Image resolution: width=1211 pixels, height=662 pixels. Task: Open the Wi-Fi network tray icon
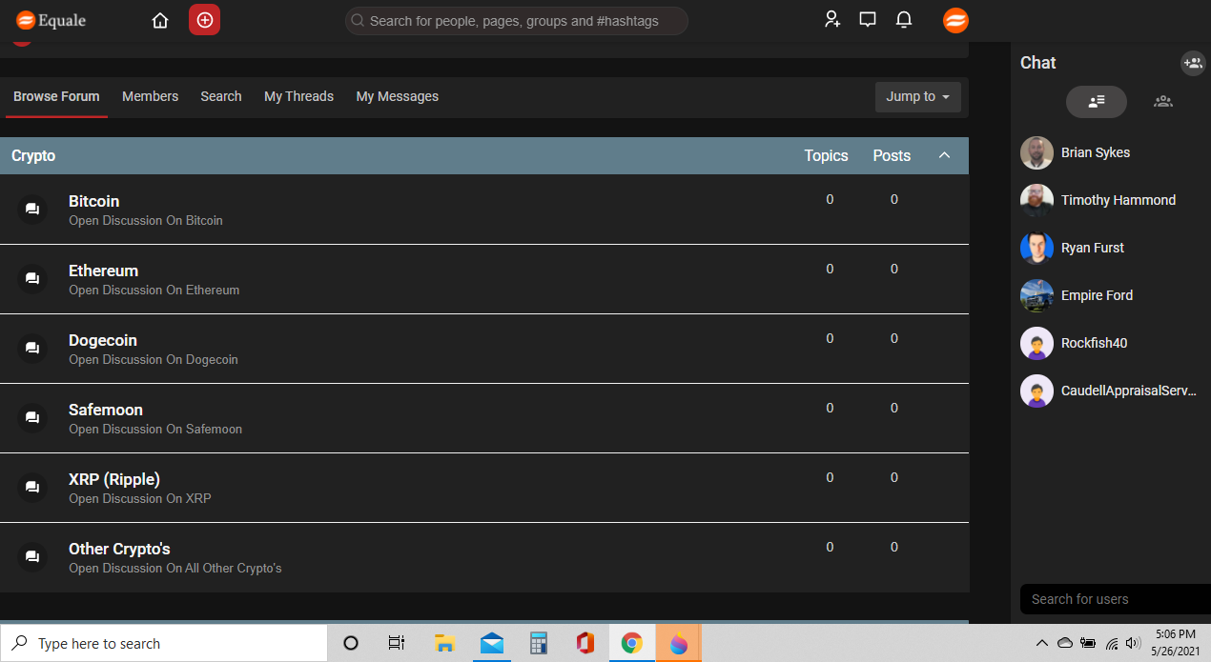tap(1111, 643)
